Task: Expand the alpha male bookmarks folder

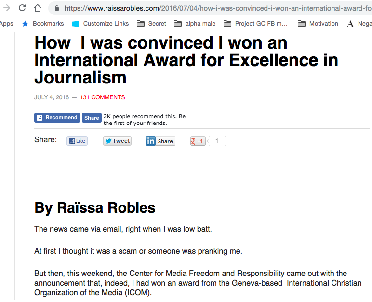Action: tap(195, 24)
